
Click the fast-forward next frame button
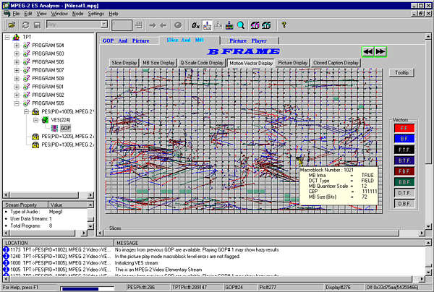380,51
